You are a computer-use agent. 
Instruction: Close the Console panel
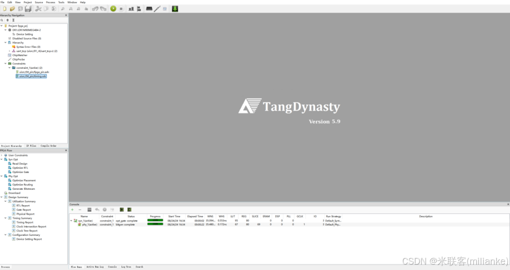508,204
